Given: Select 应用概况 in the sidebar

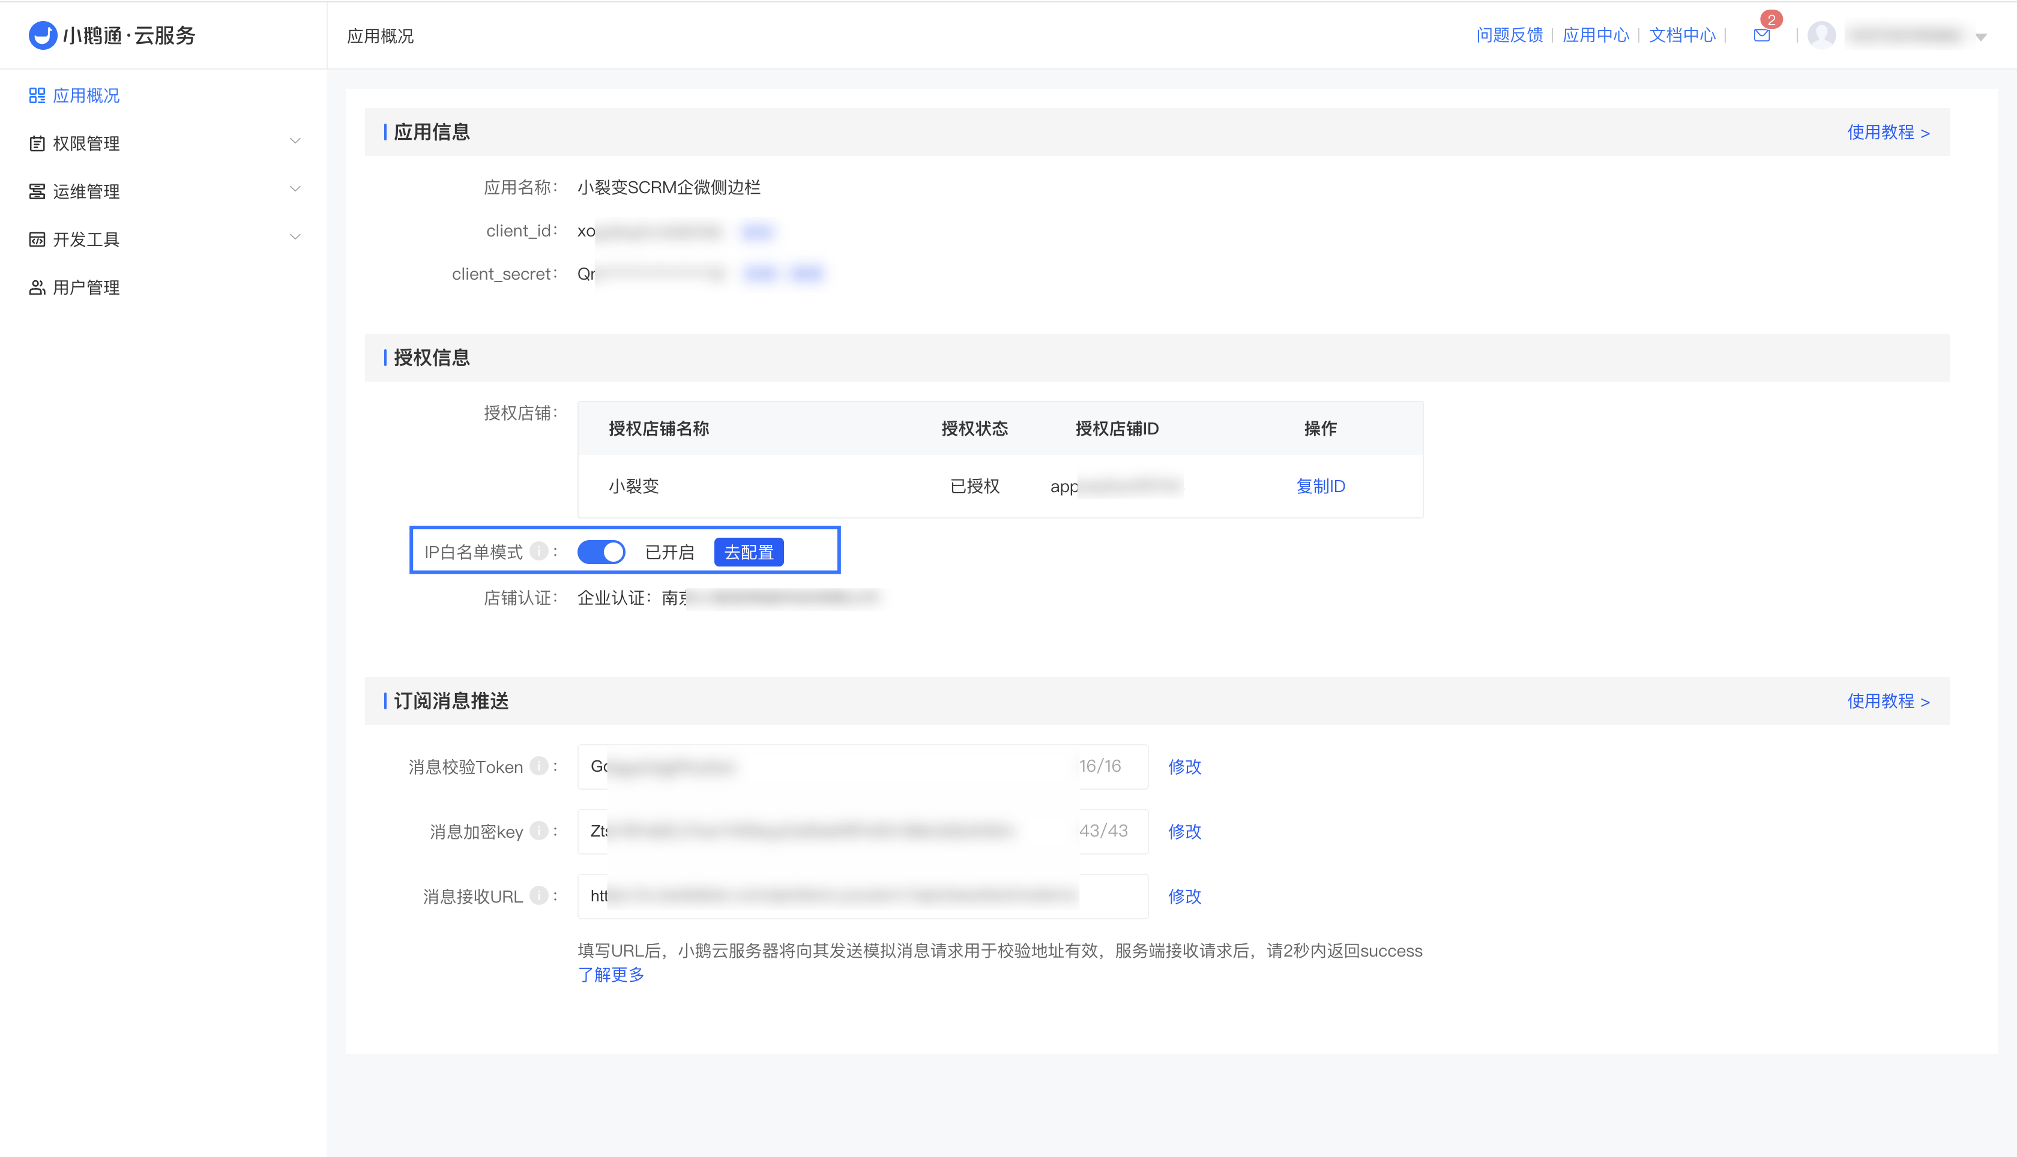Looking at the screenshot, I should [x=86, y=95].
